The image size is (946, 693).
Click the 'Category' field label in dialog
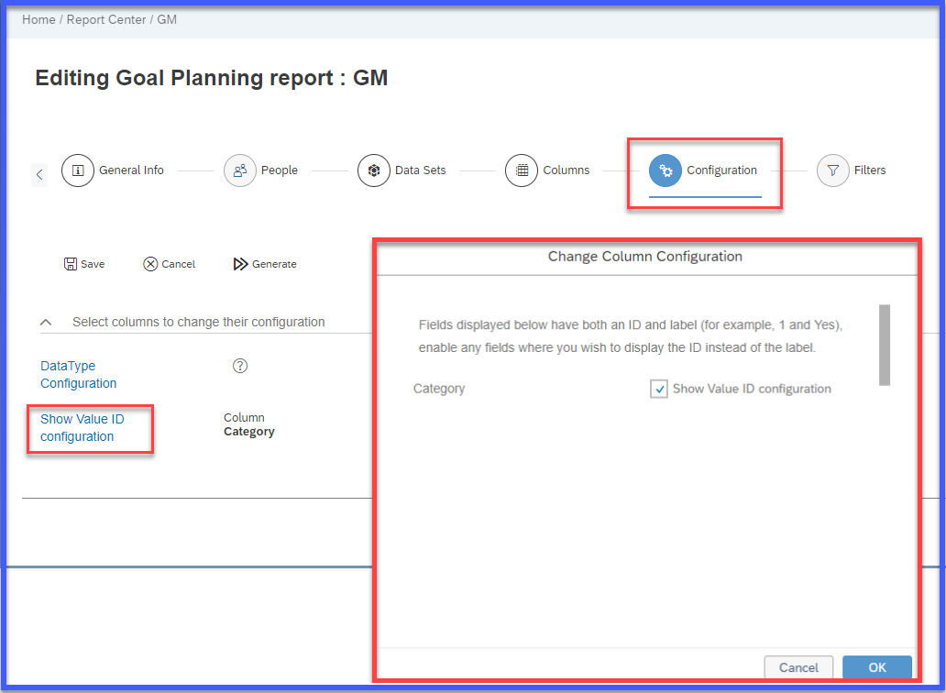[x=439, y=389]
